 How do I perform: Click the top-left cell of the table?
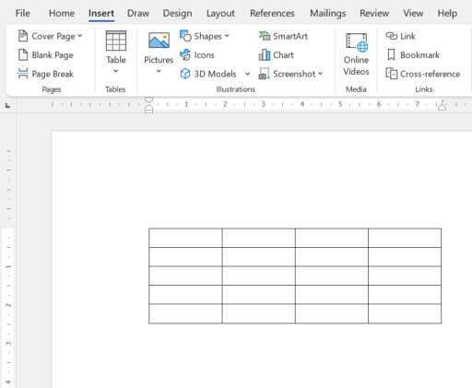pyautogui.click(x=185, y=238)
